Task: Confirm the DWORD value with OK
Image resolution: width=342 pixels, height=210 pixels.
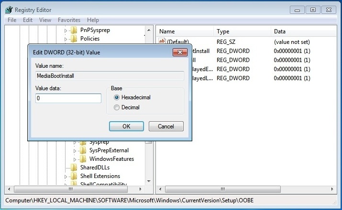Action: pos(126,126)
